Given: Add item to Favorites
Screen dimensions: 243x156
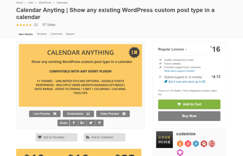Looking at the screenshot, I should [x=56, y=137].
